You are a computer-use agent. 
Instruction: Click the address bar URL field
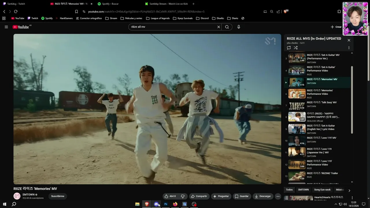[171, 12]
